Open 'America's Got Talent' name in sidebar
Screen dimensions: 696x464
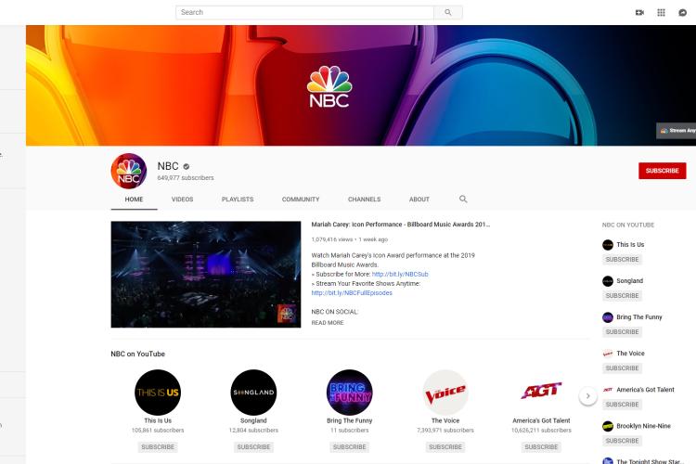[645, 390]
